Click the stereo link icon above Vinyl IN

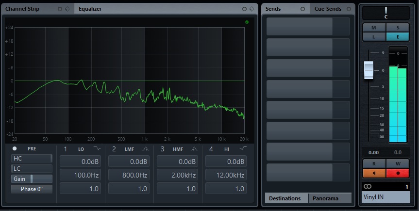[x=368, y=186]
